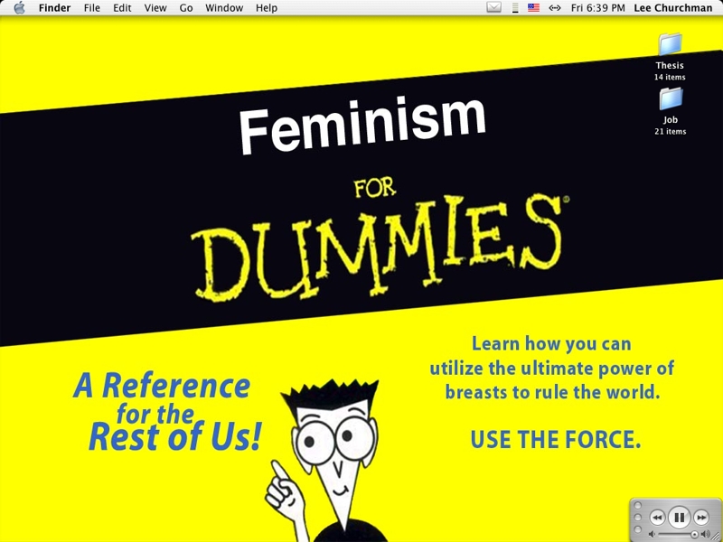Open the Finder menu
Viewport: 723px width, 542px height.
tap(54, 8)
